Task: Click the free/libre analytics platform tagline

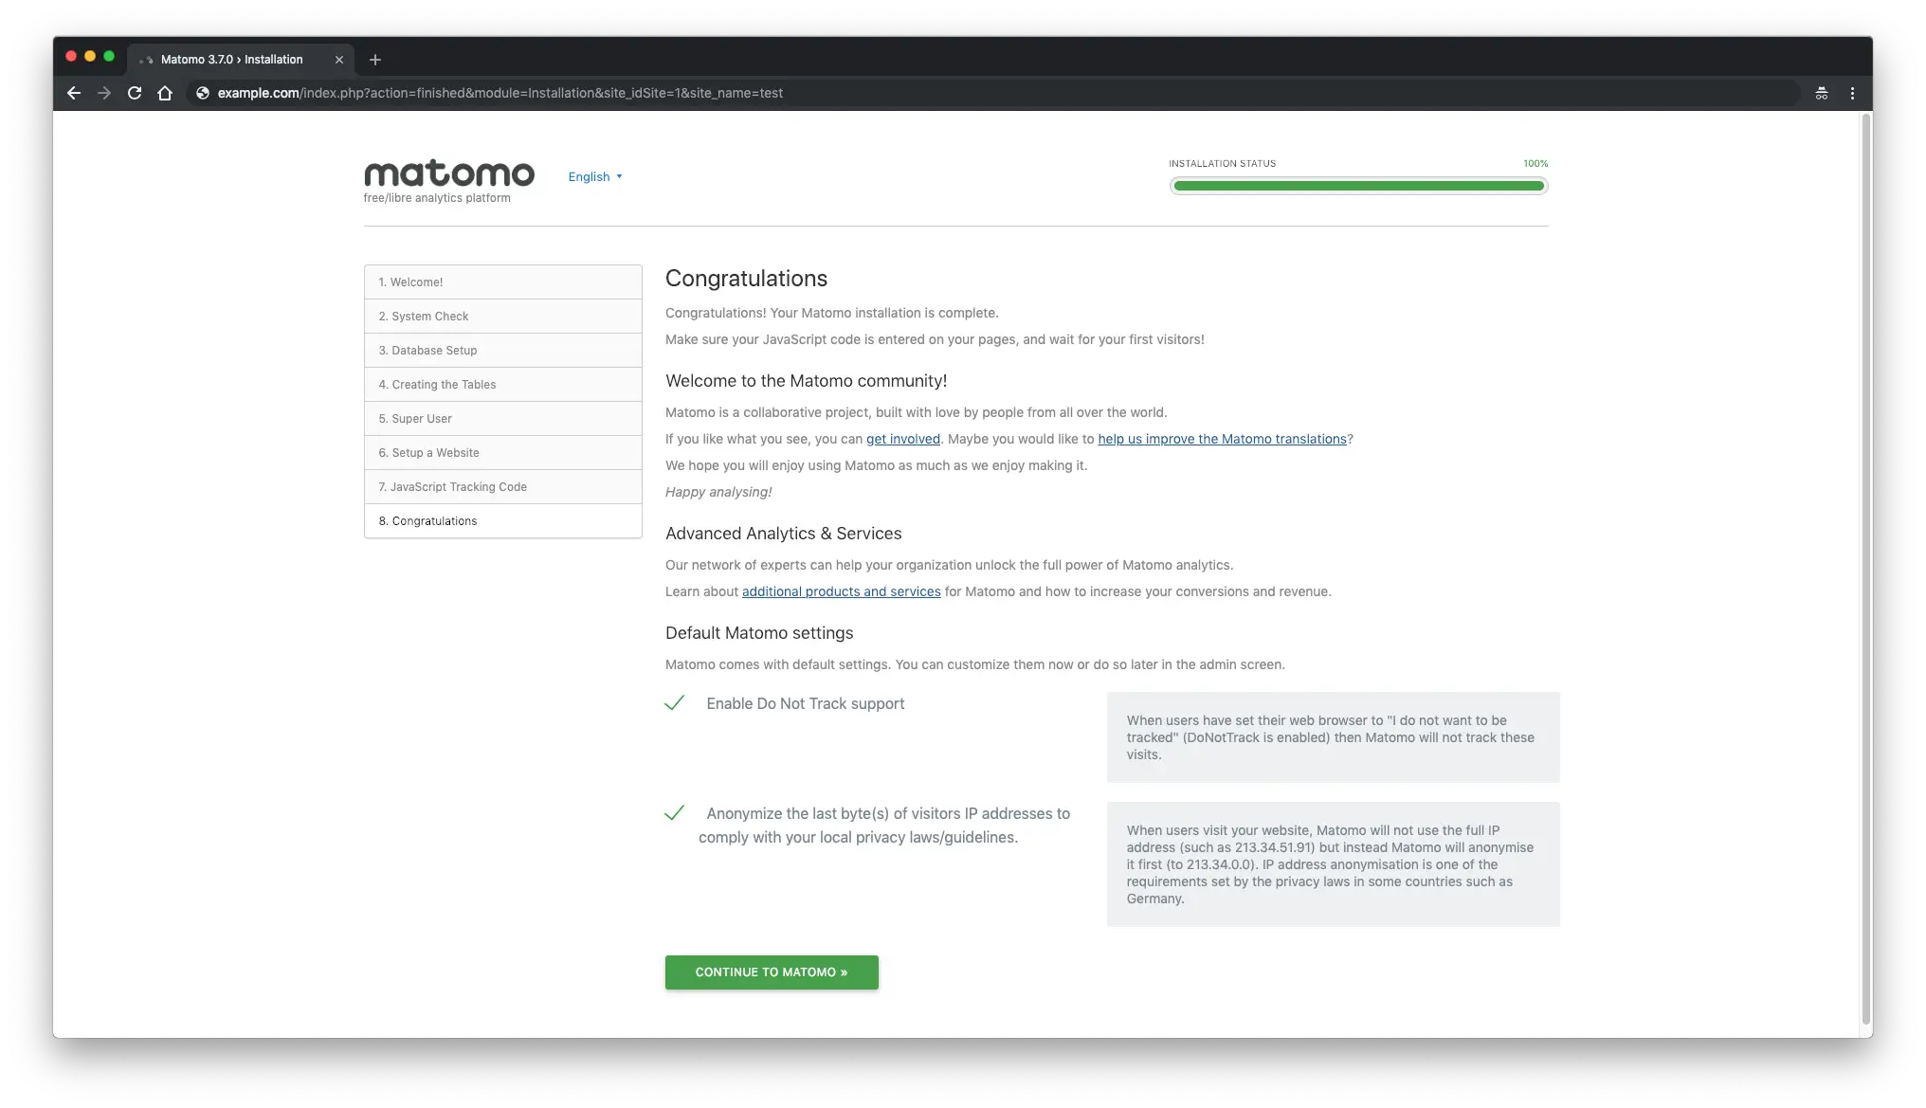Action: pyautogui.click(x=437, y=198)
